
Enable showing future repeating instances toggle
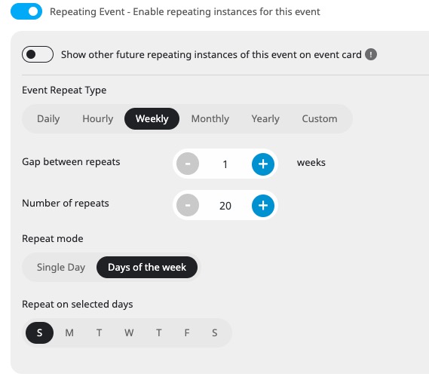tap(38, 54)
